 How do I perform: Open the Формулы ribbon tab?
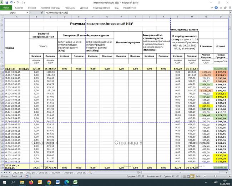(70, 8)
